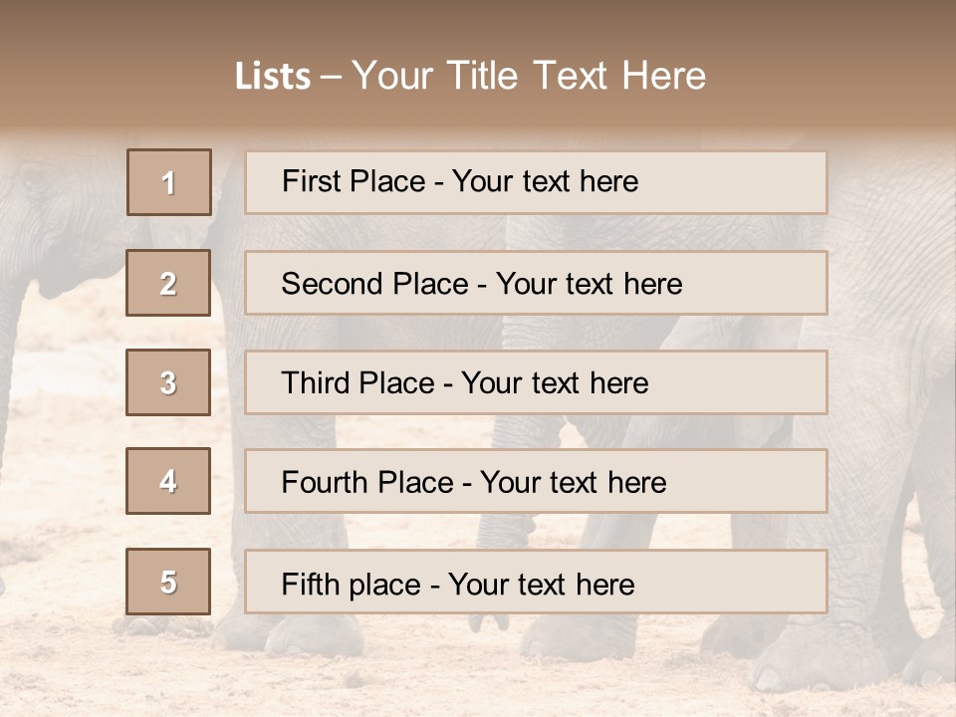956x717 pixels.
Task: Click the number 3 square
Action: pyautogui.click(x=168, y=382)
